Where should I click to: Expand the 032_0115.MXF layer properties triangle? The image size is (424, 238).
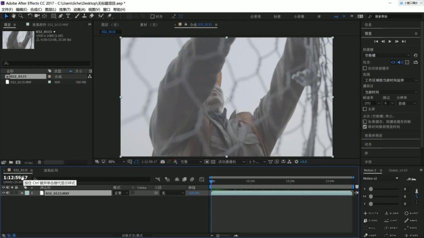coord(22,193)
